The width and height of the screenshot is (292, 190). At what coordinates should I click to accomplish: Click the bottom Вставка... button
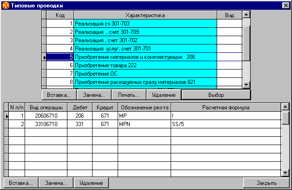pos(20,183)
